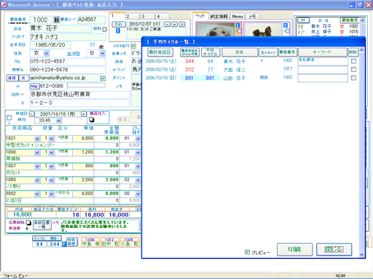Open product code dropdown for item 3002
Image resolution: width=373 pixels, height=279 pixels.
tap(37, 194)
